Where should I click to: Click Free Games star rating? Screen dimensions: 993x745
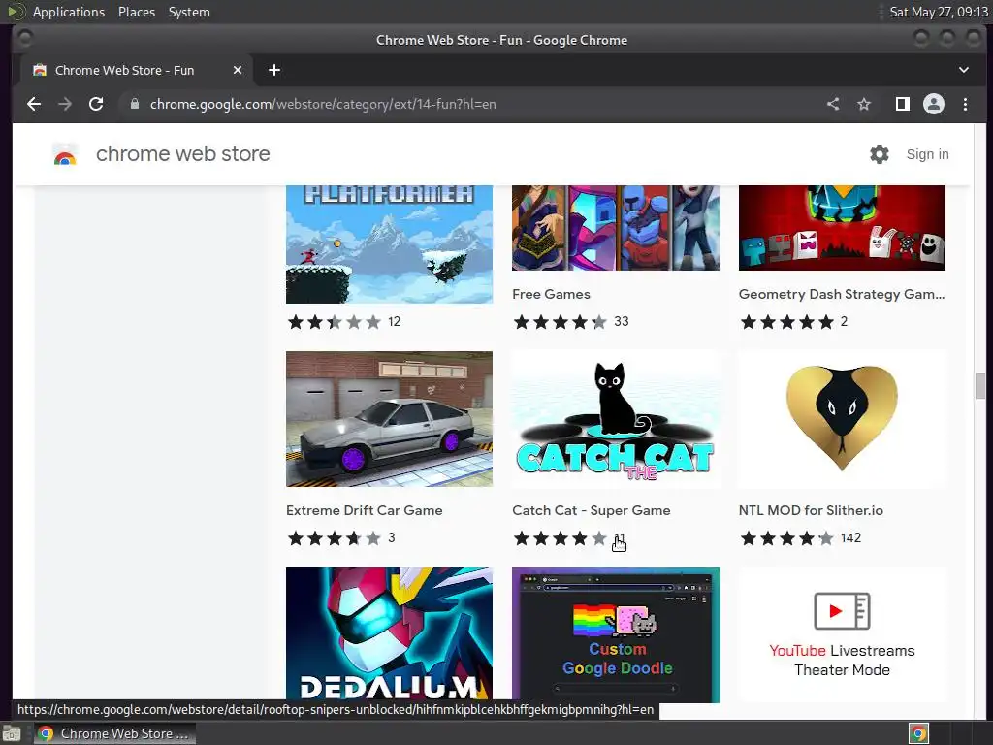560,322
